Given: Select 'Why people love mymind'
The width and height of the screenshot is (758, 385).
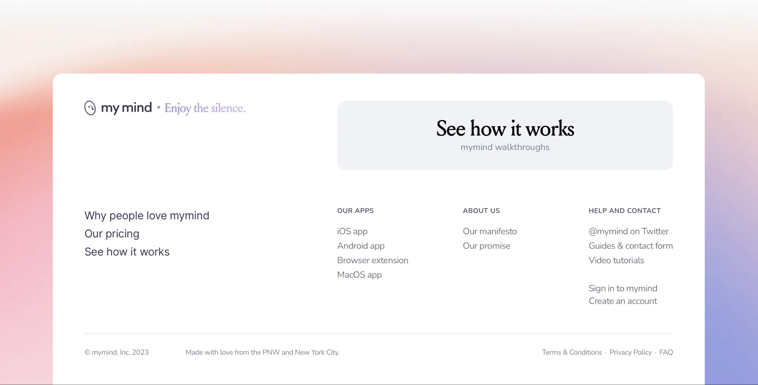Looking at the screenshot, I should tap(146, 215).
